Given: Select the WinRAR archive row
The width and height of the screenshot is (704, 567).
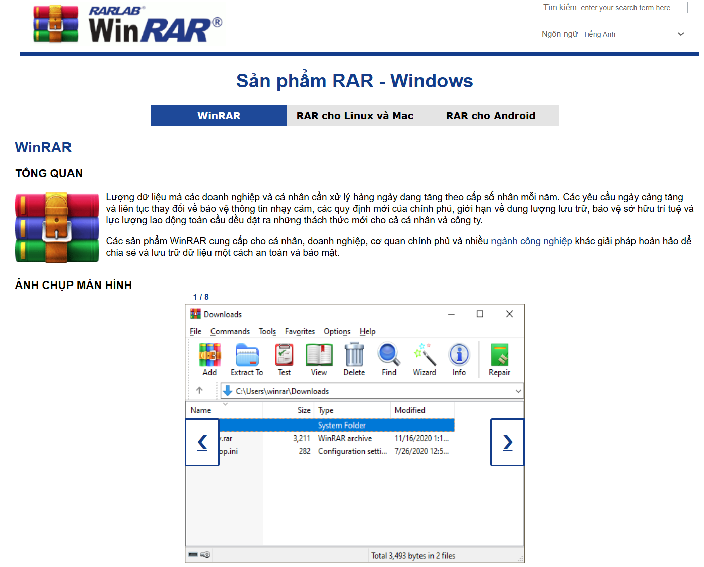Looking at the screenshot, I should tap(336, 439).
